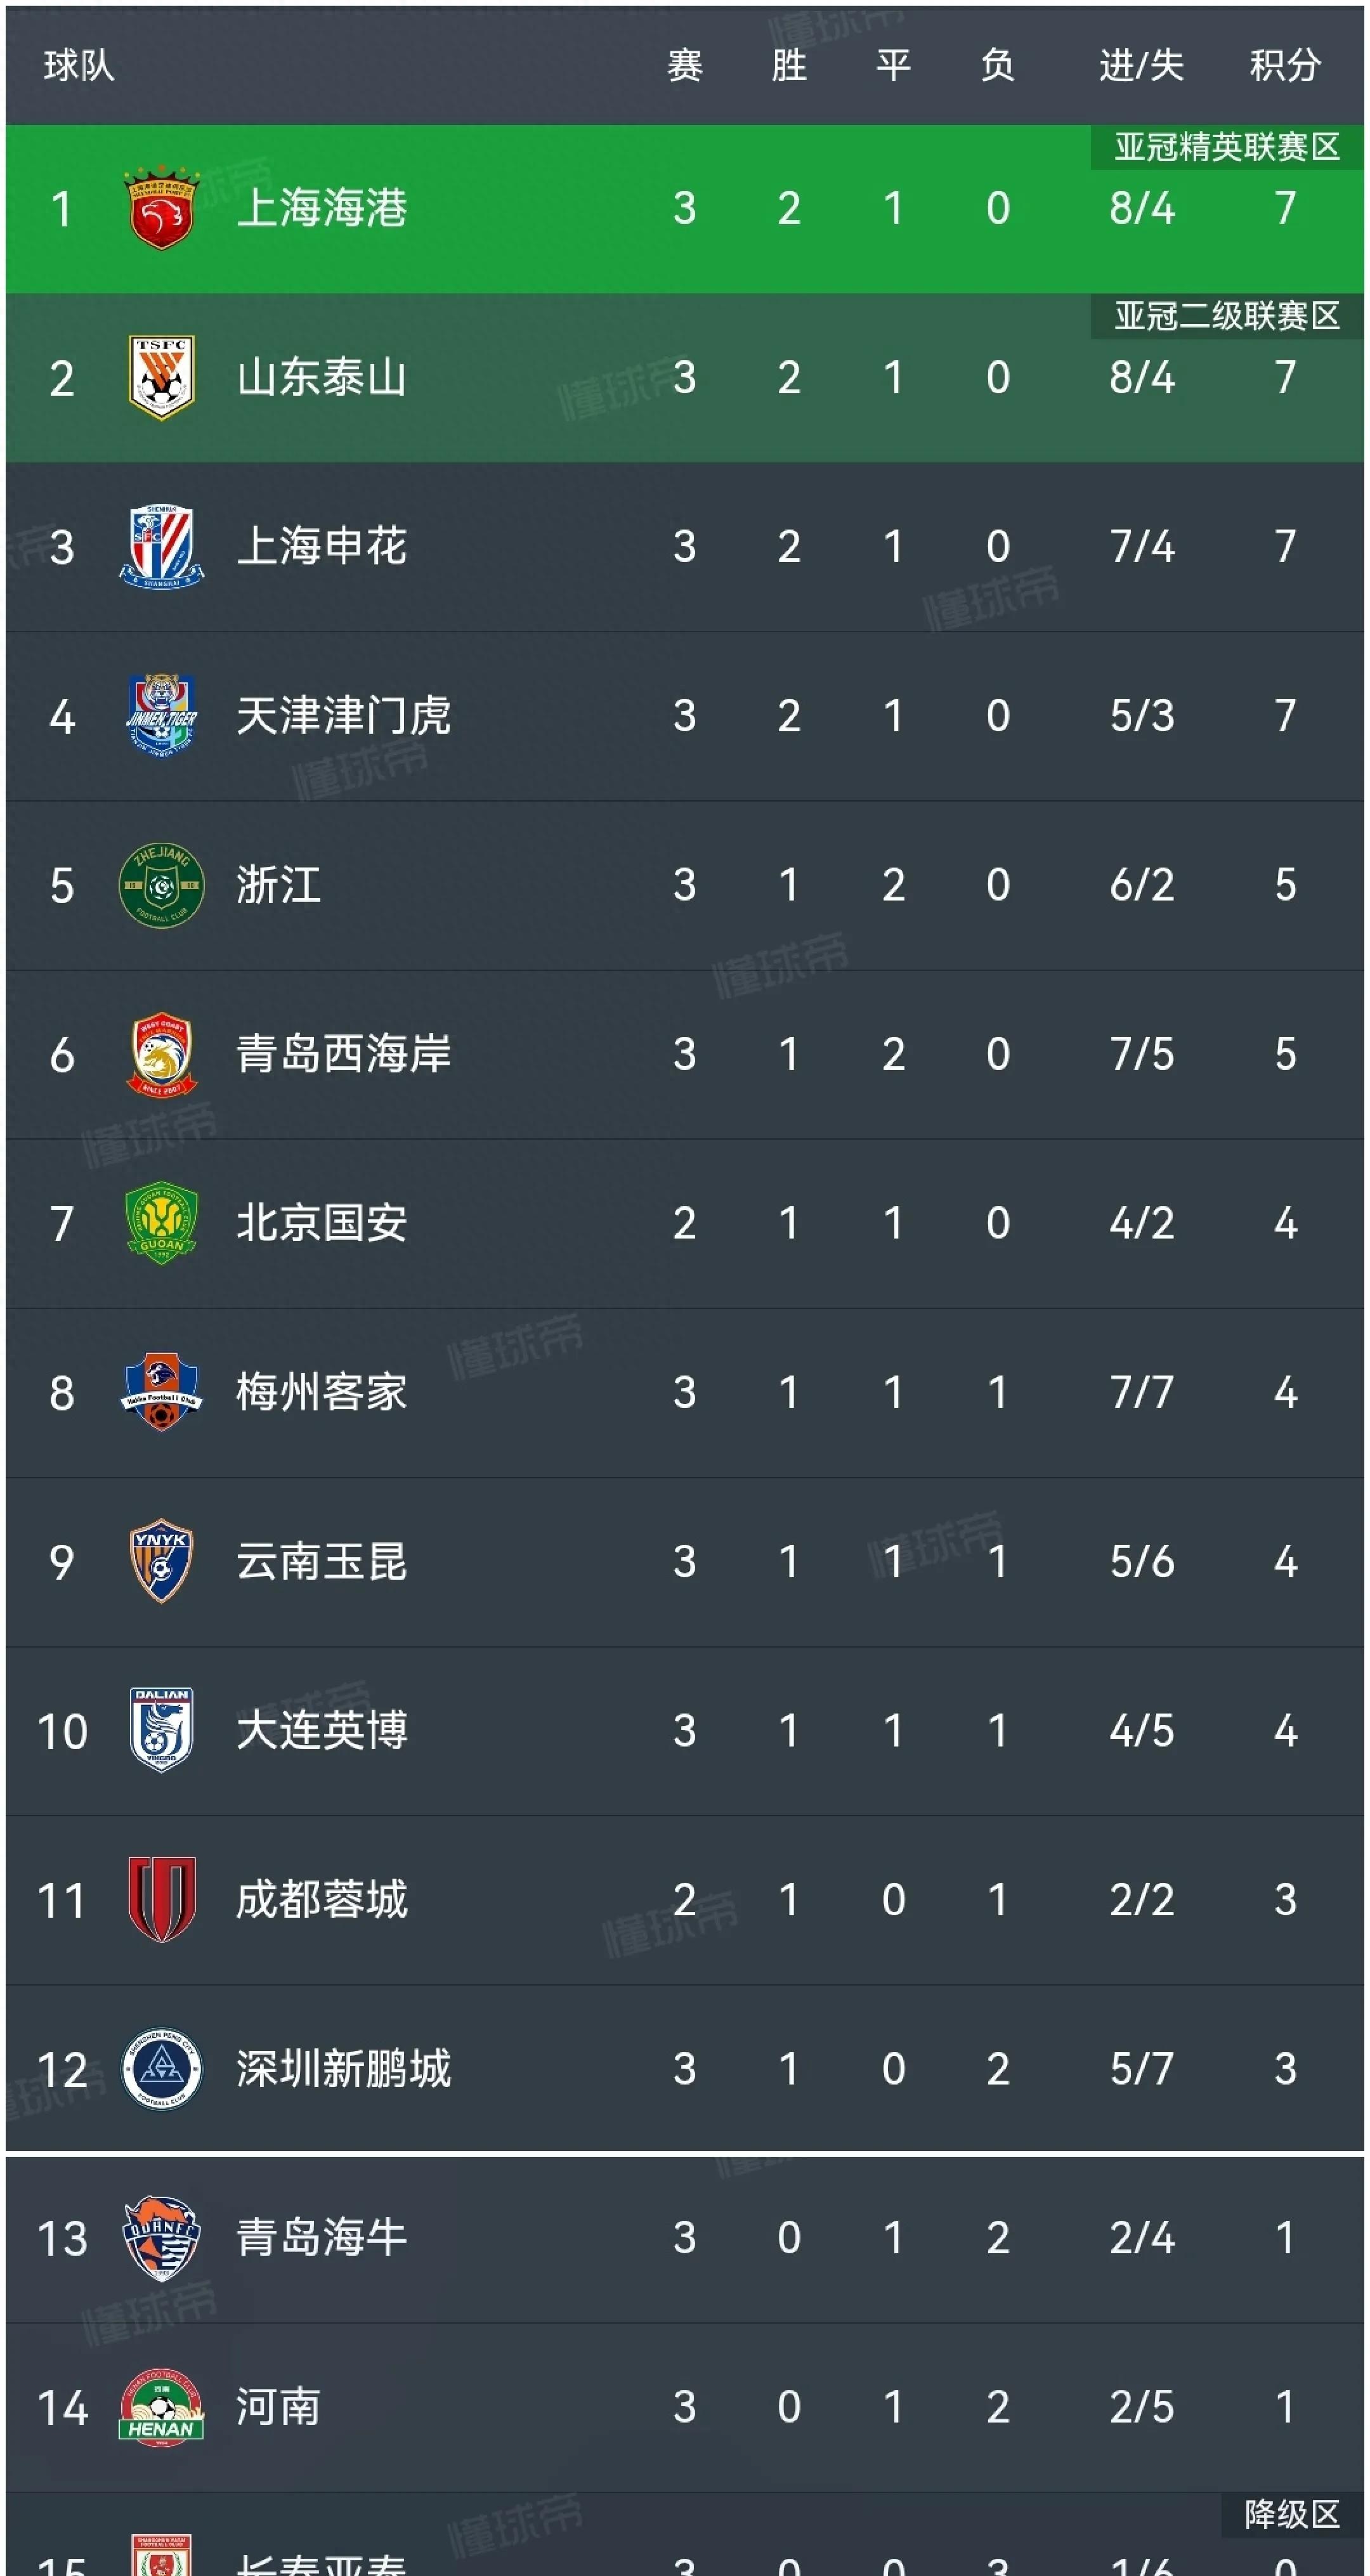Image resolution: width=1370 pixels, height=2576 pixels.
Task: Select team name 深圳新鹏城
Action: click(x=343, y=2068)
